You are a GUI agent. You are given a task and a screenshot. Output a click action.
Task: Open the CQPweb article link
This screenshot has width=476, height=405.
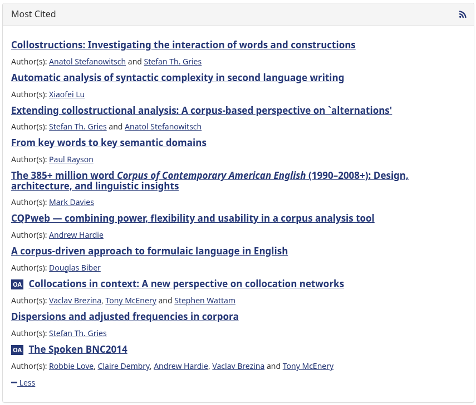point(193,218)
